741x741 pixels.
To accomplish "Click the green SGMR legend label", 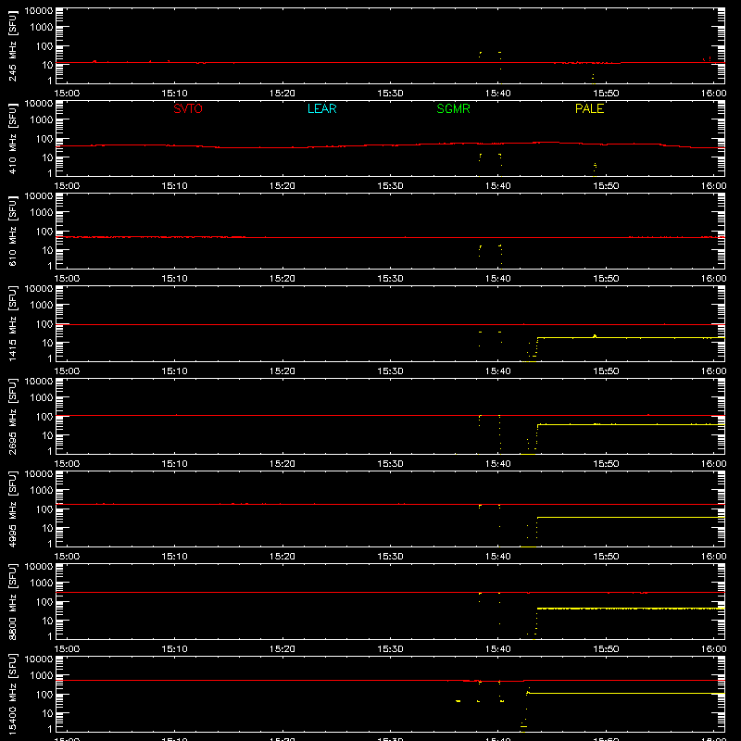I will [x=453, y=108].
